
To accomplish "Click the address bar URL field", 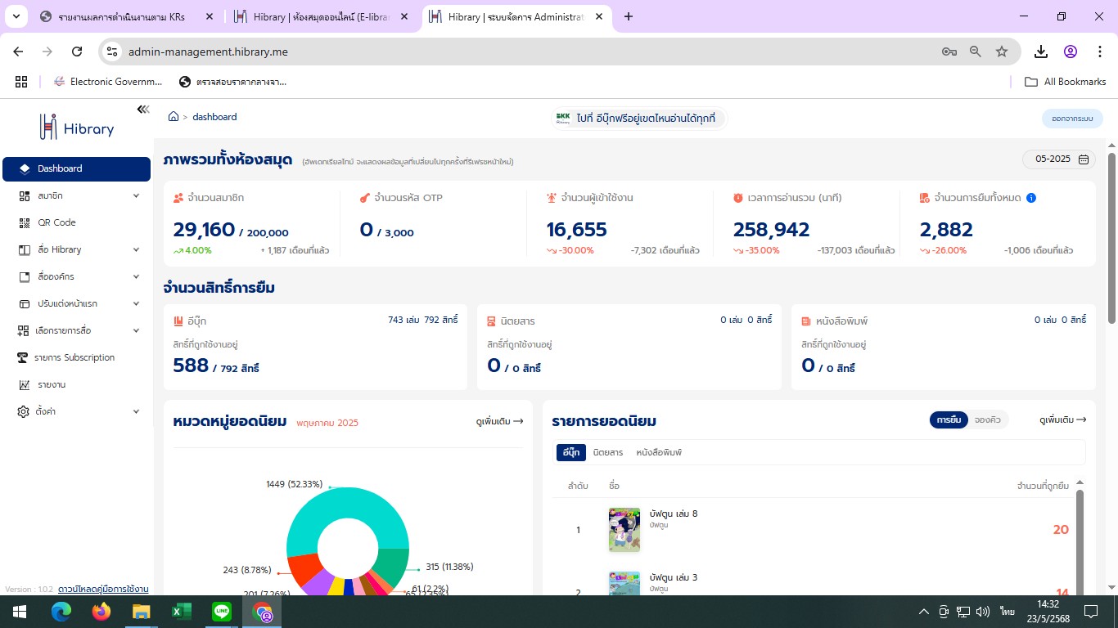I will (524, 52).
